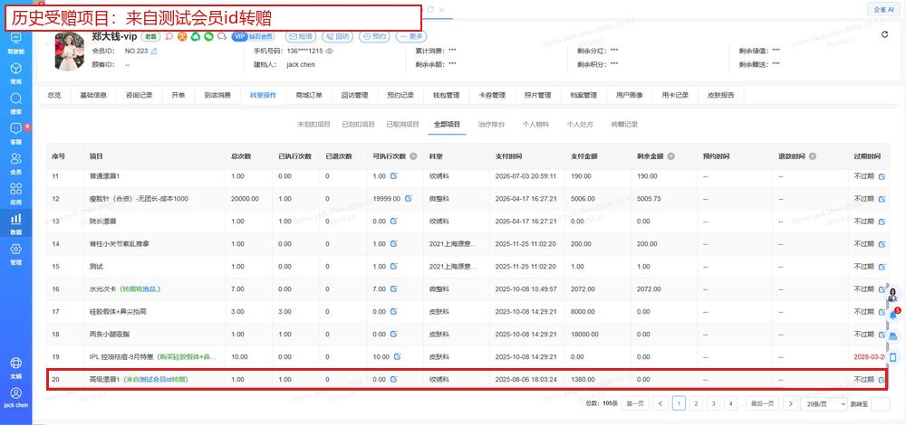Click the VIP 钻石会员 badge
This screenshot has width=906, height=425.
[x=253, y=36]
